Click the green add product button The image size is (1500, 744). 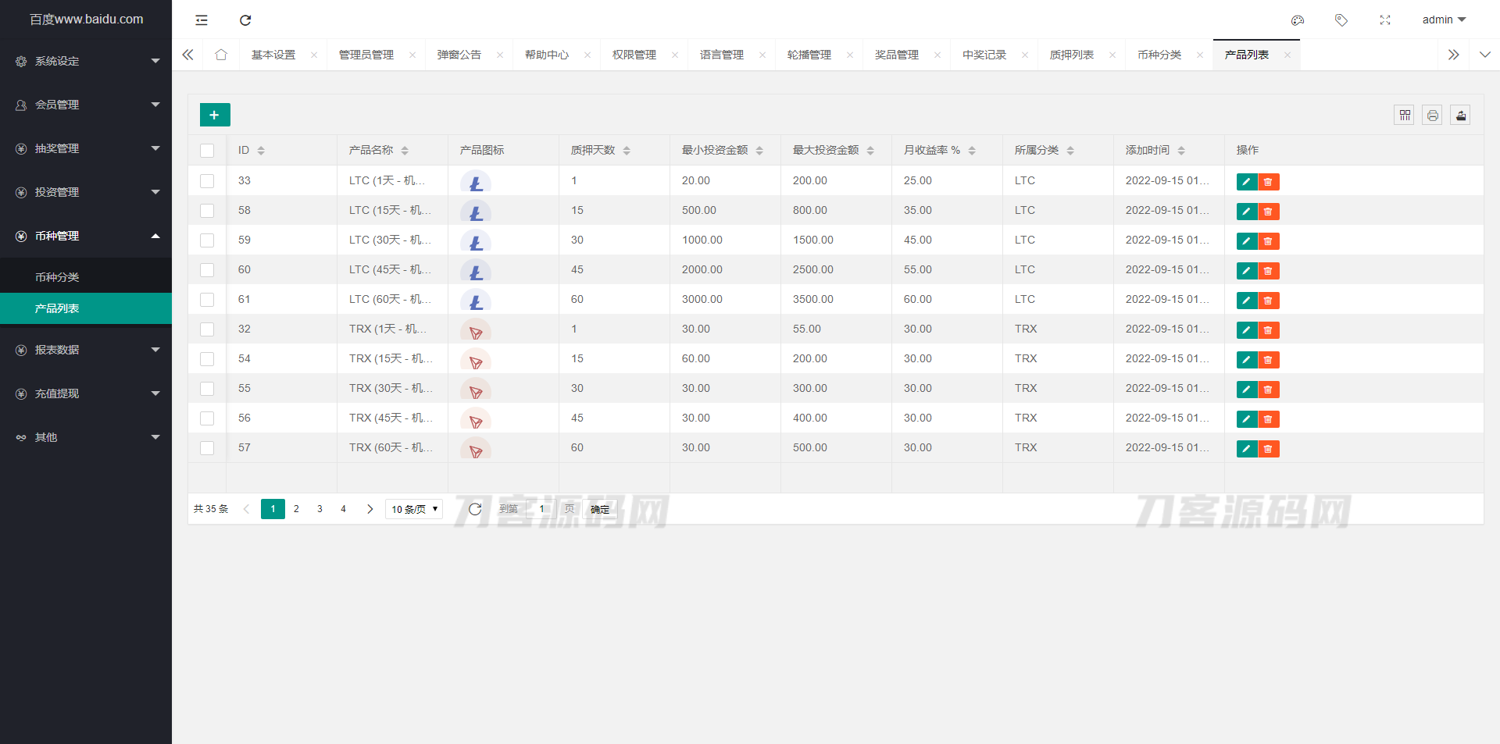(215, 115)
